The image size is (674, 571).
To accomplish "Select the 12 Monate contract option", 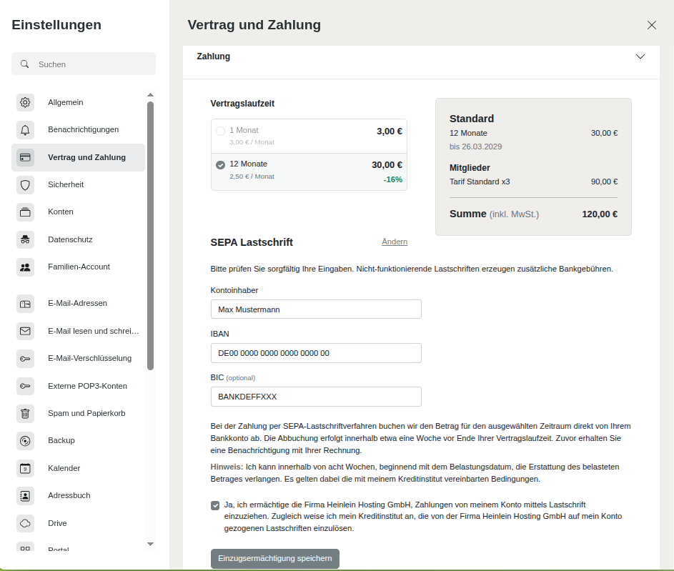I will point(220,164).
